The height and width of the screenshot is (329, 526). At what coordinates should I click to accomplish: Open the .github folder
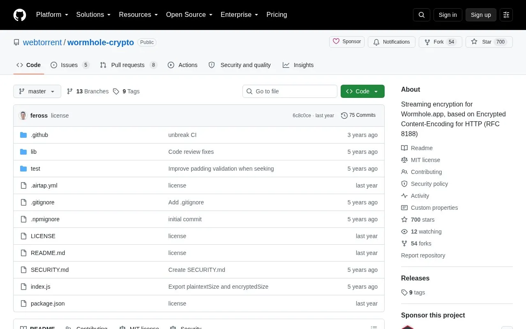[x=39, y=135]
